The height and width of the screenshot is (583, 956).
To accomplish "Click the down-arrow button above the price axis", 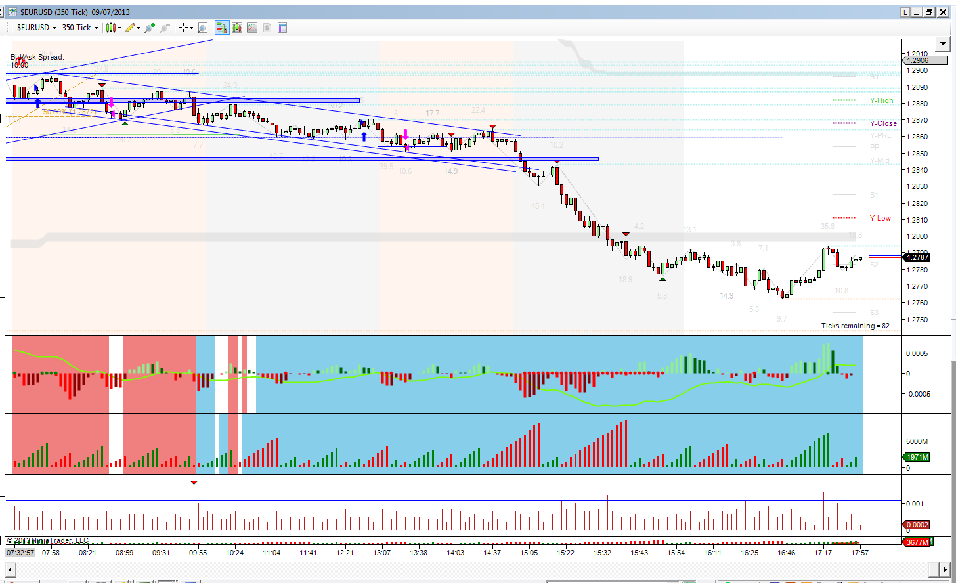I will click(x=944, y=44).
